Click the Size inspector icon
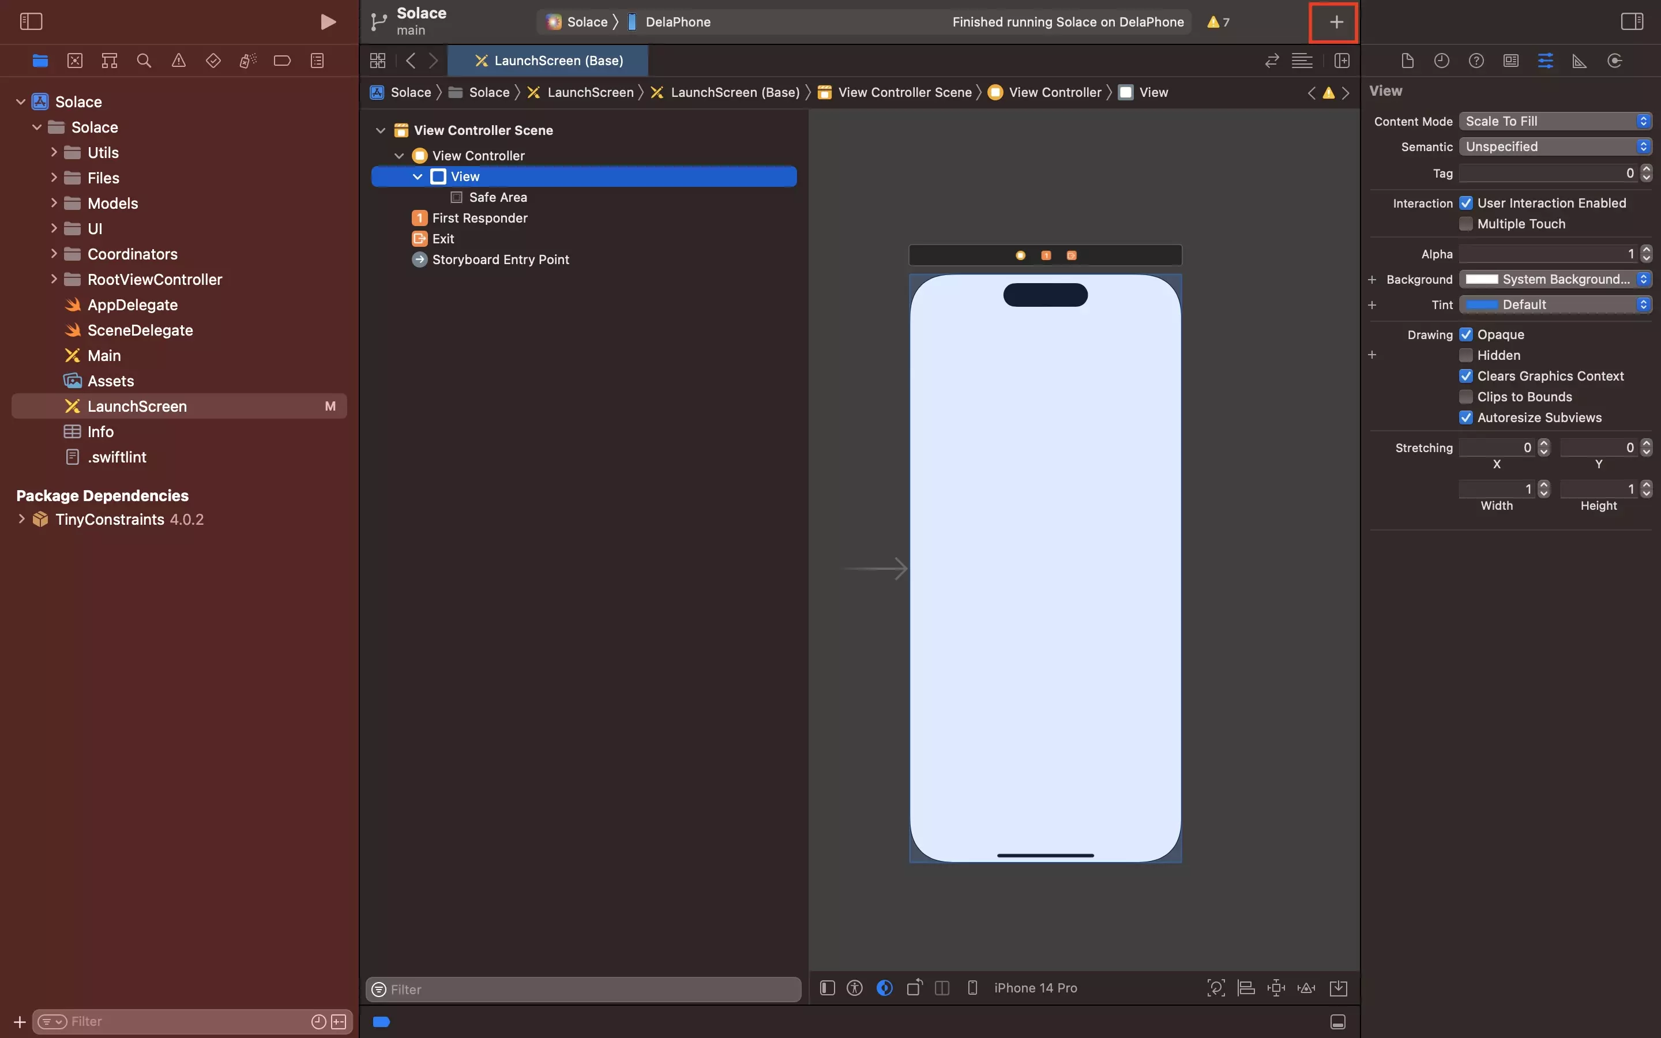This screenshot has width=1661, height=1038. (1580, 61)
